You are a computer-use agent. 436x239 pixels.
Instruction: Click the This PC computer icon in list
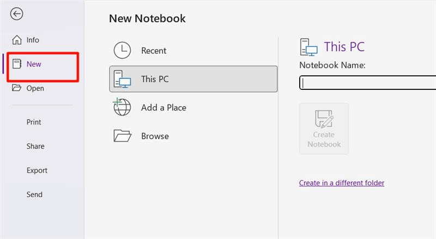point(122,79)
